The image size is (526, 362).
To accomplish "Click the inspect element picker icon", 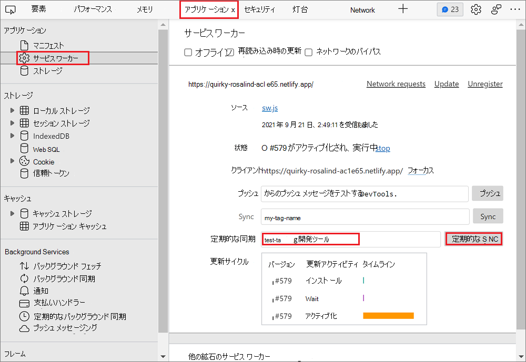I will (x=11, y=10).
